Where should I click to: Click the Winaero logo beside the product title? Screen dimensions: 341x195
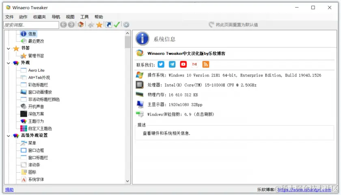(x=140, y=53)
